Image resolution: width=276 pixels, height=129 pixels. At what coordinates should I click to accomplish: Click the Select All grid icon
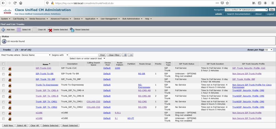19,30
